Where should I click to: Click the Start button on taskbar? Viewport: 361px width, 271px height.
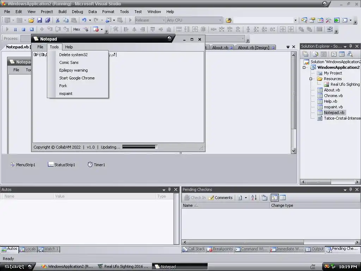click(x=18, y=267)
